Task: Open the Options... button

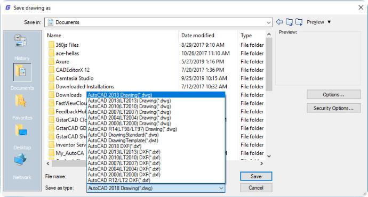Action: [x=333, y=95]
